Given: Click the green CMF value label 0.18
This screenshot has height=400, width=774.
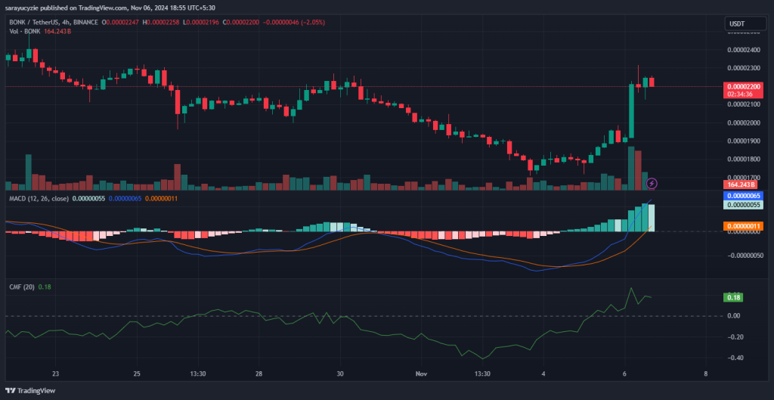Looking at the screenshot, I should pos(733,297).
